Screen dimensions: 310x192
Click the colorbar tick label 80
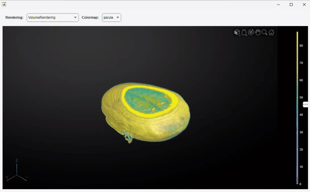(x=301, y=46)
